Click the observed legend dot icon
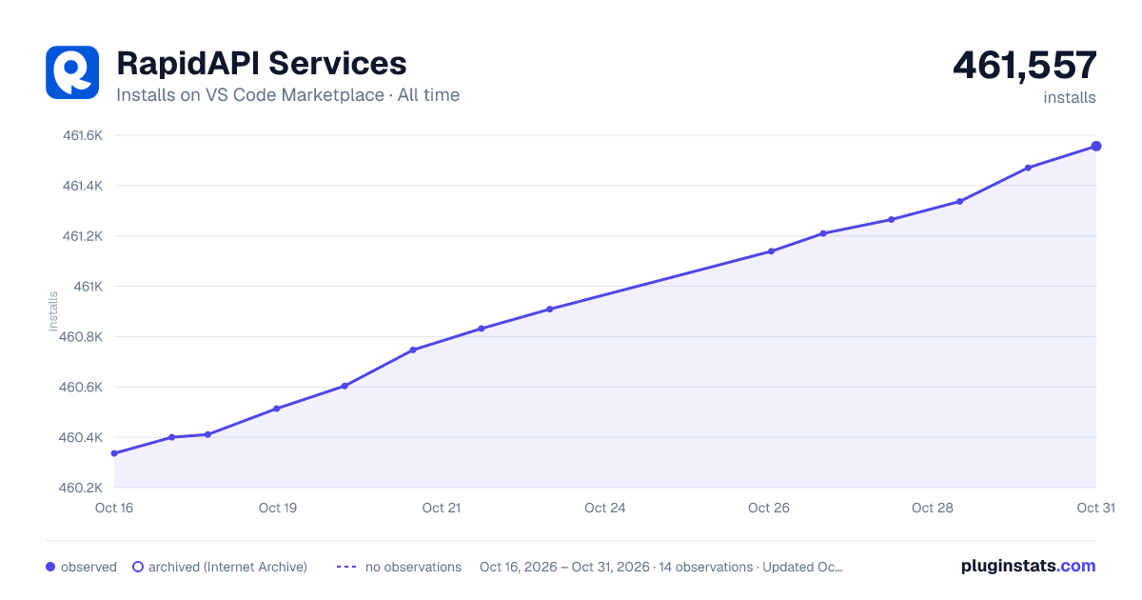Viewport: 1142px width, 600px height. [x=50, y=567]
